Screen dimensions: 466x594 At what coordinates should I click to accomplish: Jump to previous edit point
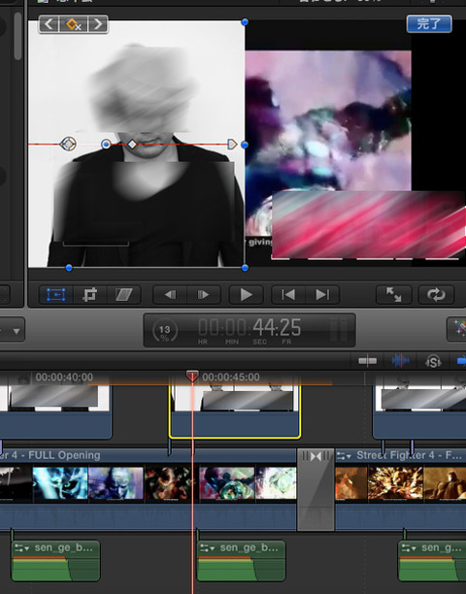pos(288,294)
